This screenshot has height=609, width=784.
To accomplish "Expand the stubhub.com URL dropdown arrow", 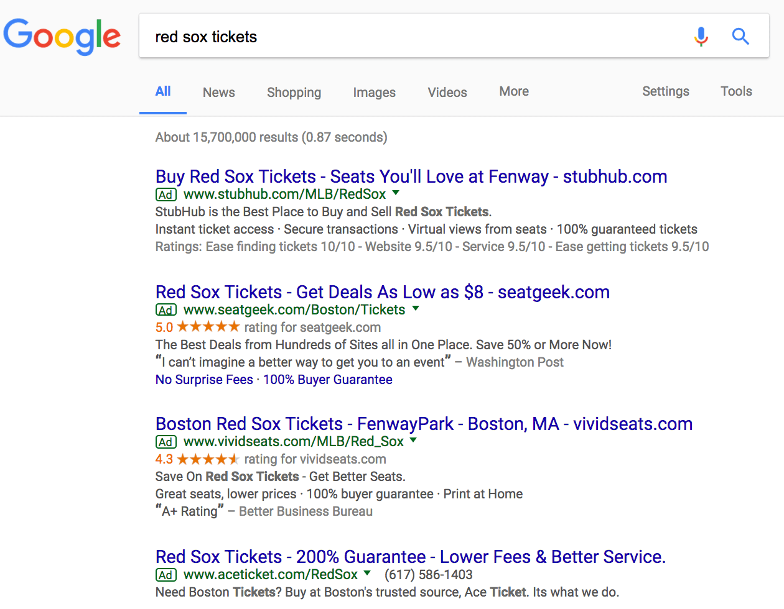I will coord(396,193).
